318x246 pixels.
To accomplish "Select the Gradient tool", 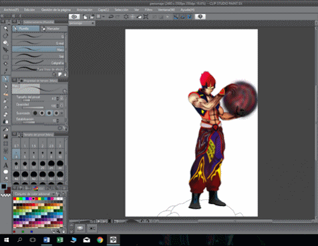I will pyautogui.click(x=5, y=136).
